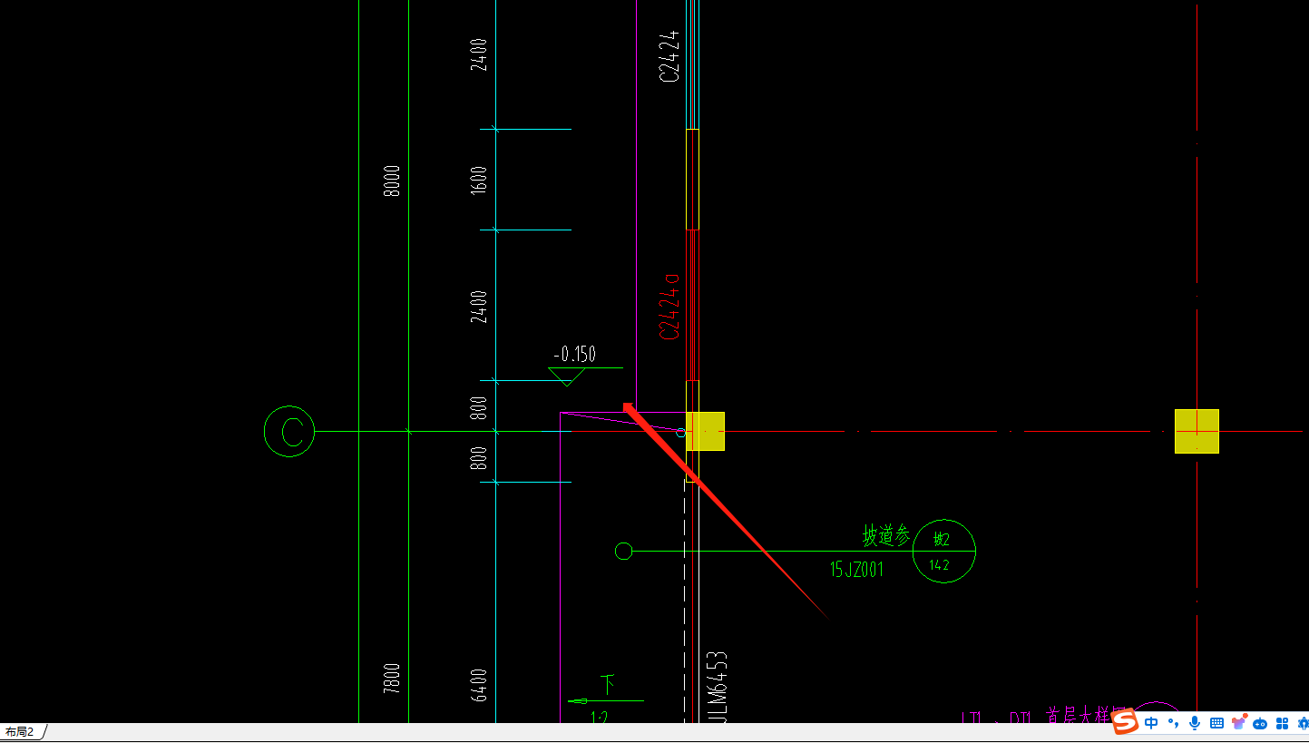
Task: Switch to the 布局2 layout tab
Action: [20, 732]
